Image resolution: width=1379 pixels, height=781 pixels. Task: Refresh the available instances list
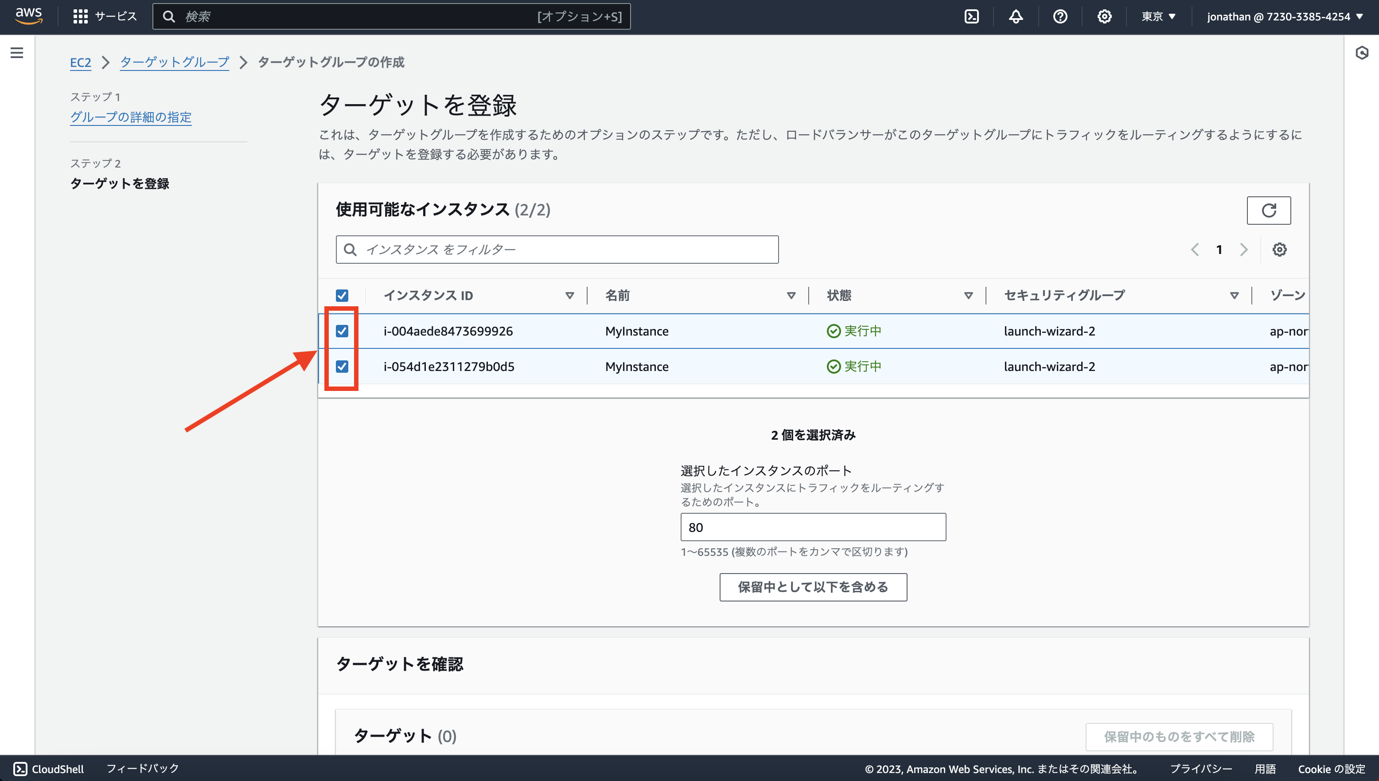(x=1269, y=210)
